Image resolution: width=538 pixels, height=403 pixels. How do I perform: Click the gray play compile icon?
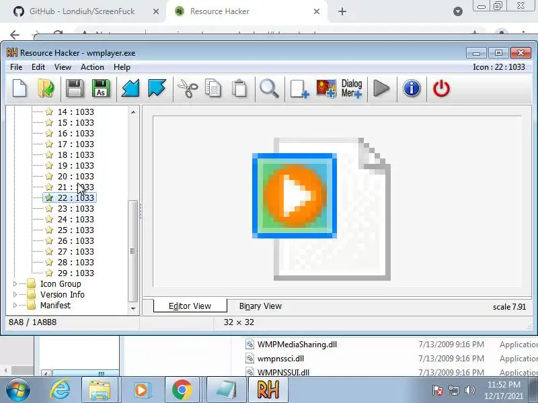[x=381, y=89]
